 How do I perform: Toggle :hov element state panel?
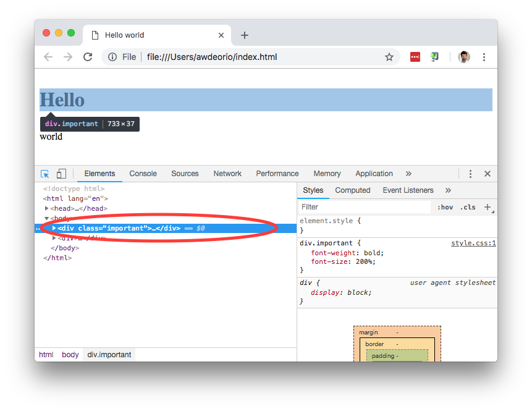click(x=445, y=207)
